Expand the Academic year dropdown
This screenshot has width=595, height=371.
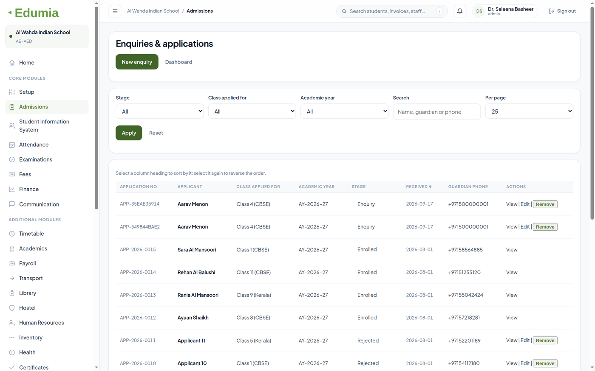344,111
